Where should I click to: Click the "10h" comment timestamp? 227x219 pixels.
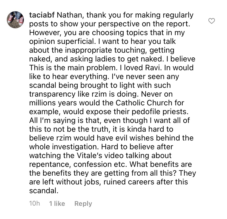click(35, 203)
